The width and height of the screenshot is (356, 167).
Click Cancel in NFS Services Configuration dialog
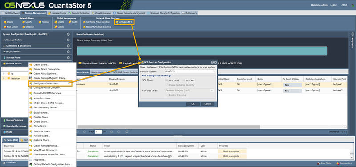point(207,104)
